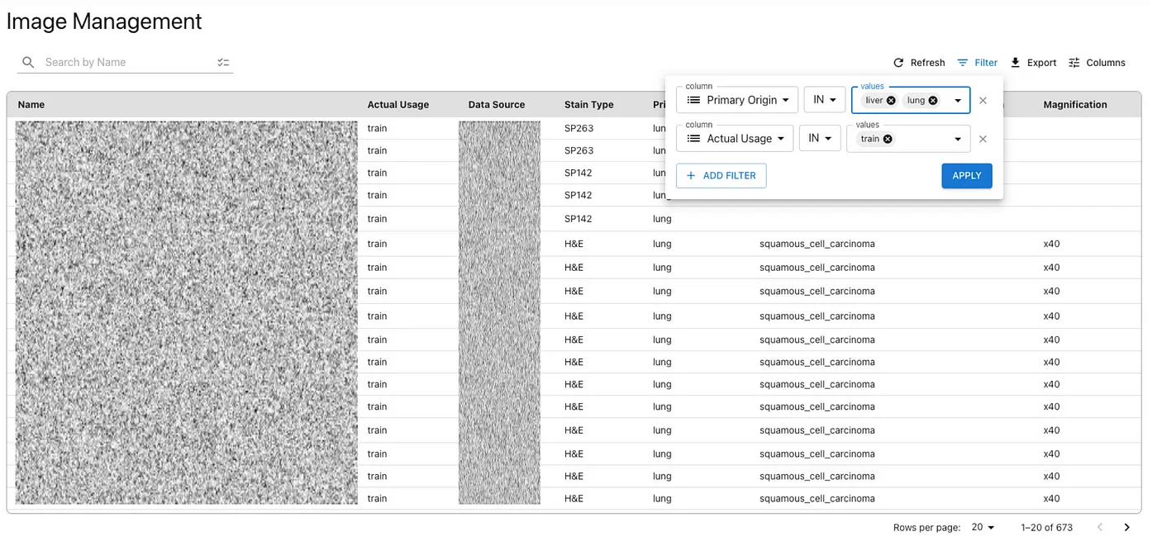Open the Columns settings
This screenshot has width=1157, height=546.
pos(1097,63)
